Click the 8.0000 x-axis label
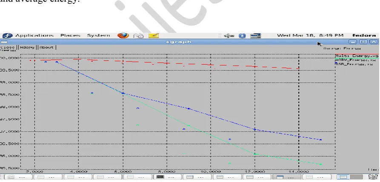Viewport: 380px width, 182px height. tap(167, 171)
